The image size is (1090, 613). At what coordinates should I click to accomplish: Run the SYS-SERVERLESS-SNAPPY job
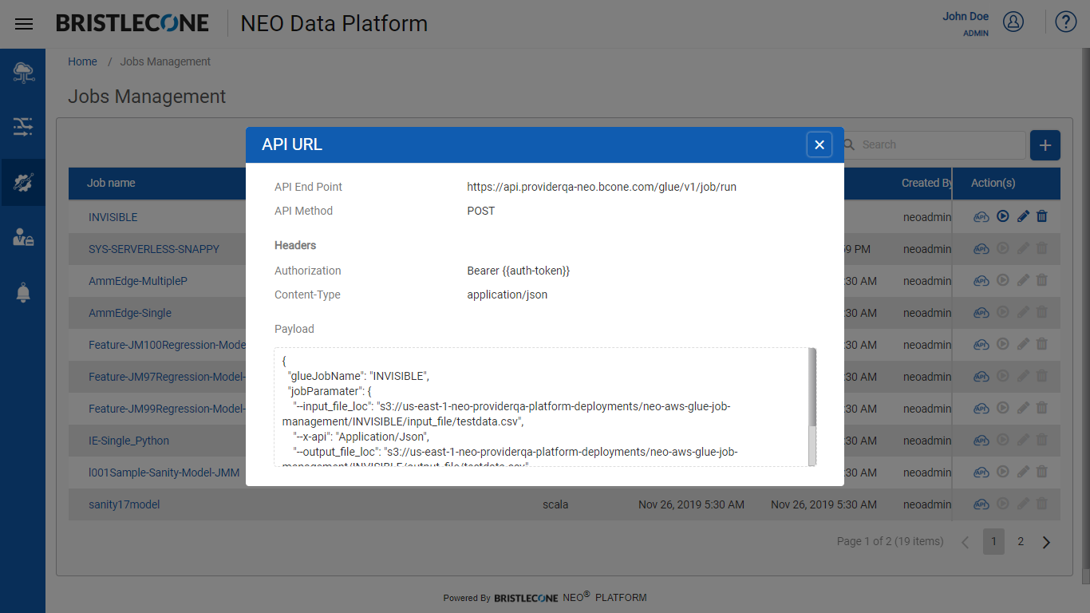point(1003,248)
